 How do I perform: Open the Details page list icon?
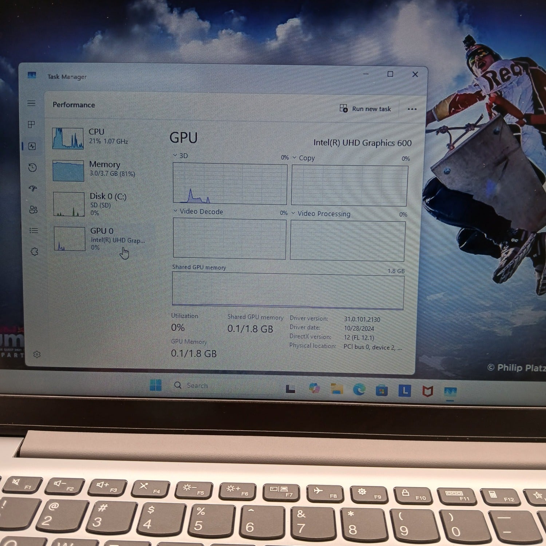point(34,230)
